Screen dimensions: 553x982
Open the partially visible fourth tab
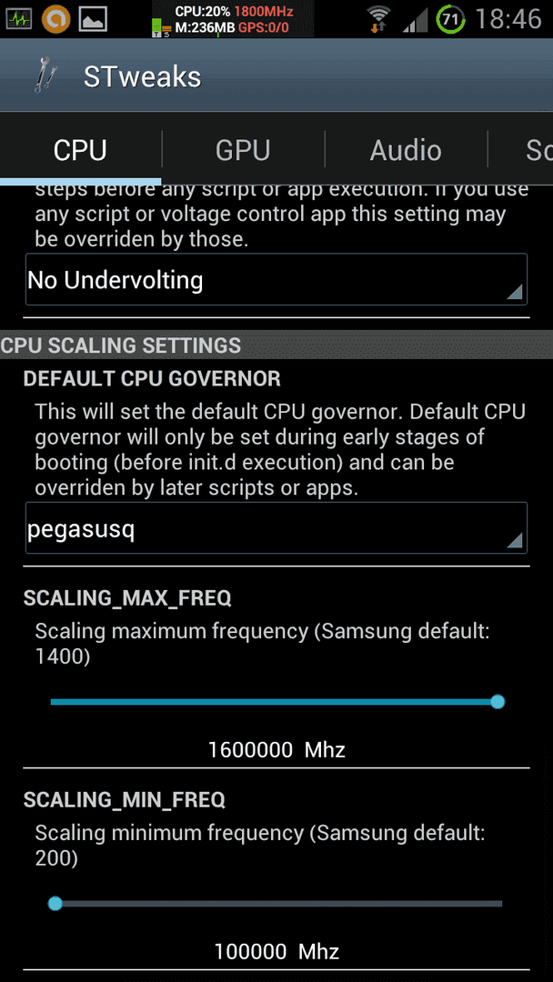click(x=521, y=150)
